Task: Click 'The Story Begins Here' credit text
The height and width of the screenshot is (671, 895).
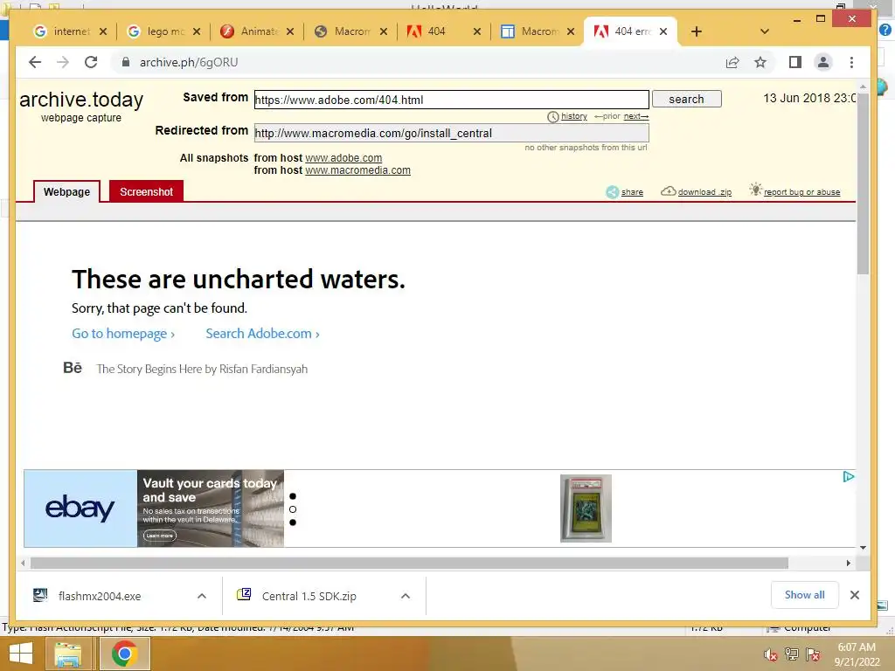Action: tap(202, 370)
